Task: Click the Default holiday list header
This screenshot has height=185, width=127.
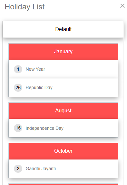Action: 64,29
